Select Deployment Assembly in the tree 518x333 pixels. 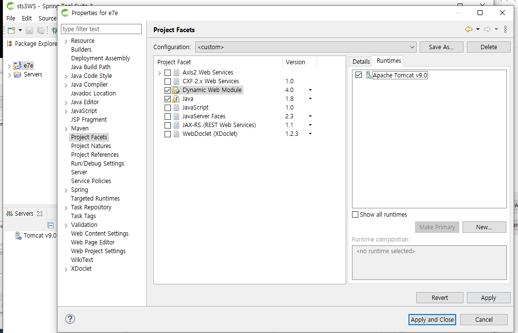(100, 58)
